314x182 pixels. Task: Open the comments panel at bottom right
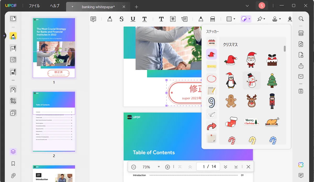pyautogui.click(x=301, y=175)
